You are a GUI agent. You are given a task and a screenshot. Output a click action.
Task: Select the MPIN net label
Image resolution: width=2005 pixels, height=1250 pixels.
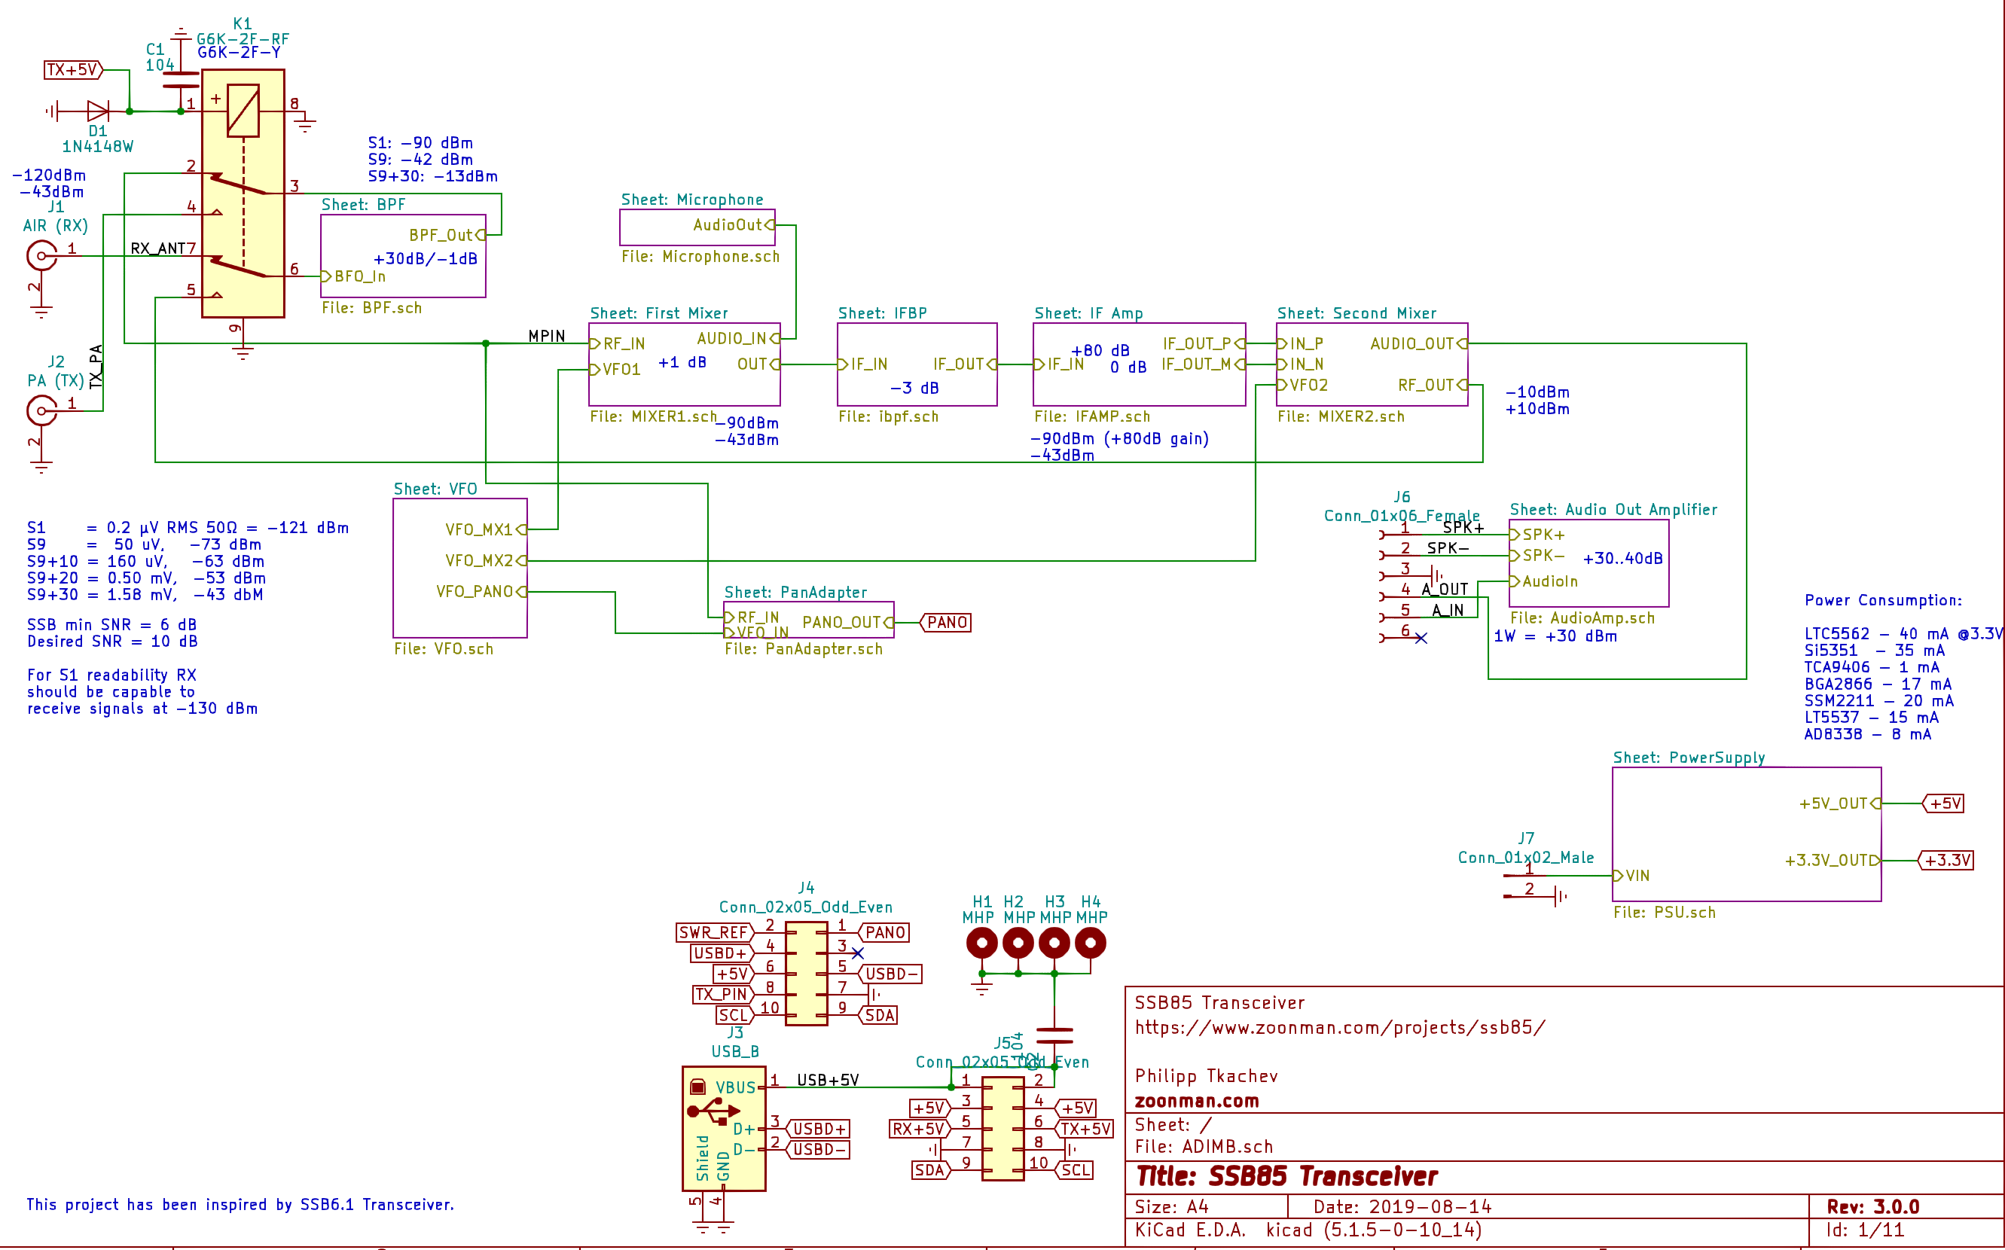click(x=547, y=337)
